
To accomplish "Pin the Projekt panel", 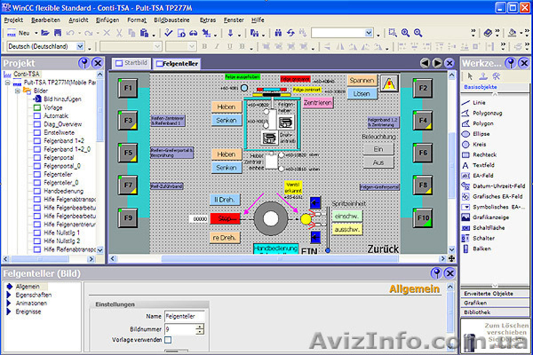I will [x=84, y=63].
